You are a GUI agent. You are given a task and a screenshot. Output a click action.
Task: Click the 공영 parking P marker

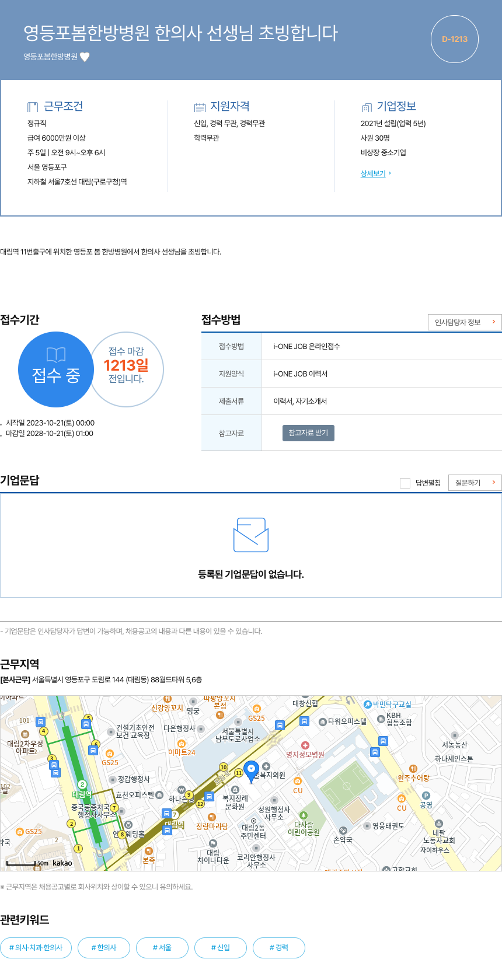click(x=426, y=796)
